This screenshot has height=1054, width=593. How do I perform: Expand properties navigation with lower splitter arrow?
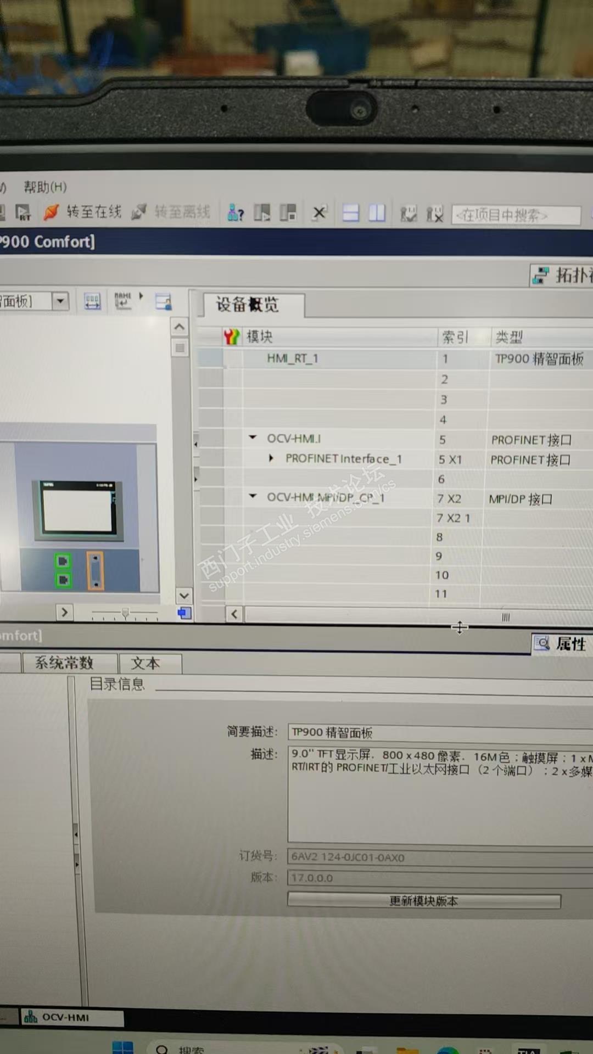(x=76, y=865)
